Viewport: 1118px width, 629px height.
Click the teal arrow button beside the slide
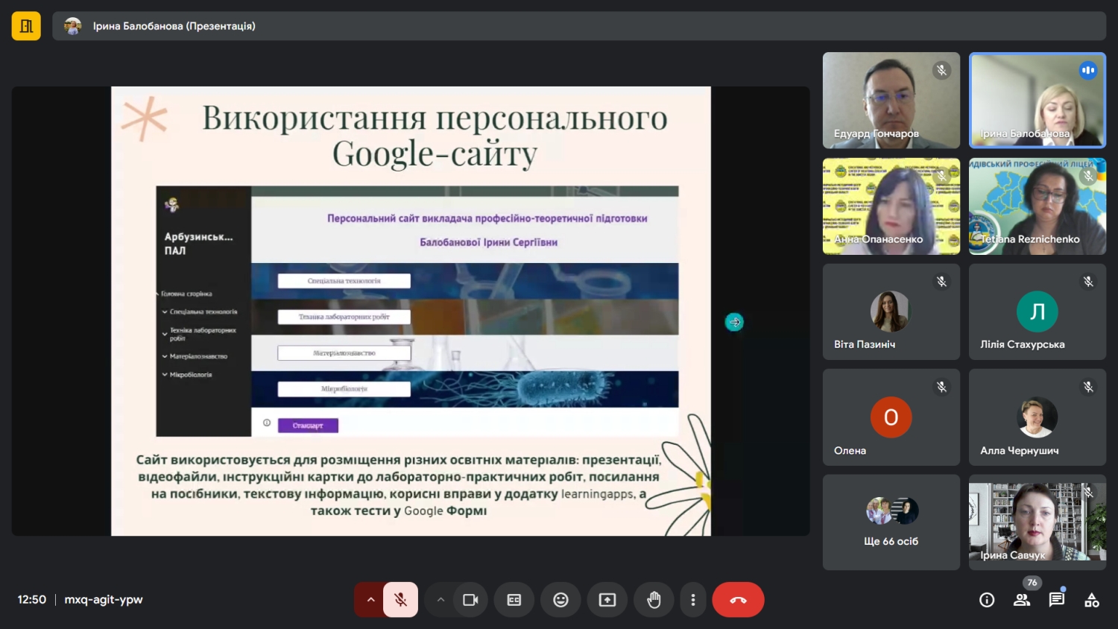point(734,322)
